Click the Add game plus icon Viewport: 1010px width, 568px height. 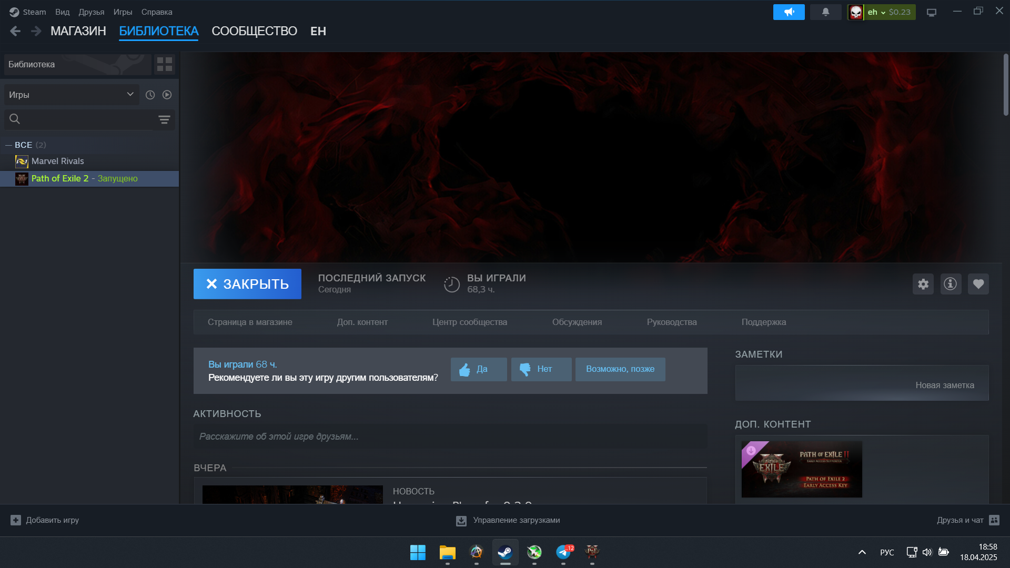coord(16,520)
